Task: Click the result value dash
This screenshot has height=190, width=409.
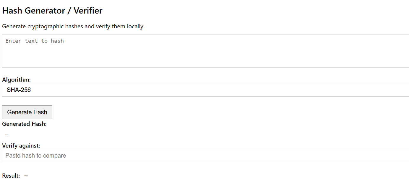Action: (26, 176)
